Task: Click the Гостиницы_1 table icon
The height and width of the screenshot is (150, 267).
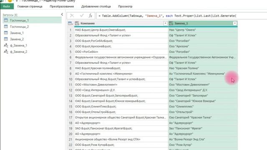Action: [x=6, y=20]
